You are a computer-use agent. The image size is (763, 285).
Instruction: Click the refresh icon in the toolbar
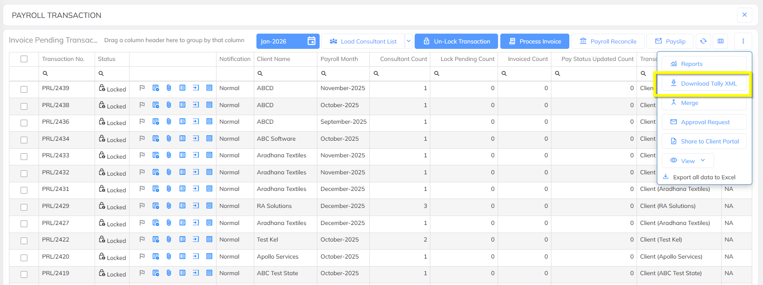click(703, 41)
